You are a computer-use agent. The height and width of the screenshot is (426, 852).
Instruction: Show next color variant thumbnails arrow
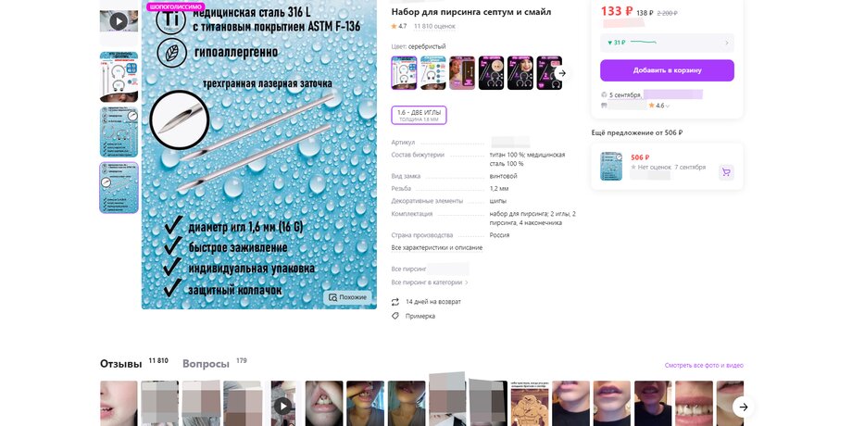(x=563, y=73)
